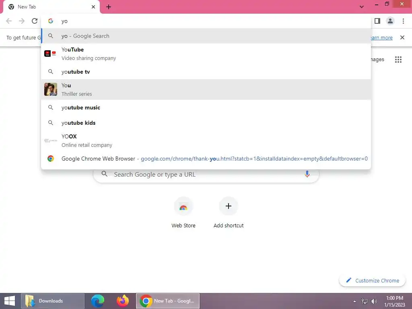This screenshot has height=309, width=412.
Task: Open the Web Store shortcut
Action: (x=183, y=212)
